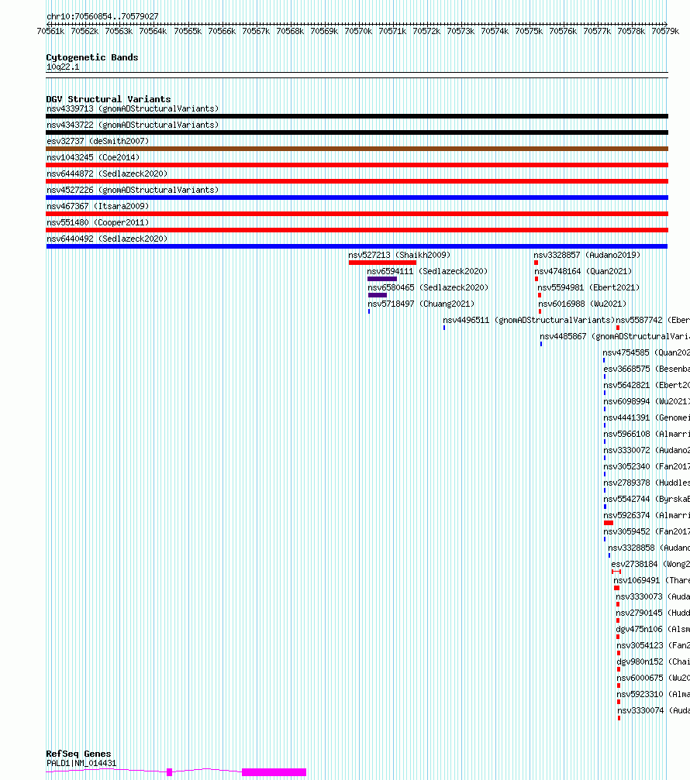Screen dimensions: 690x780
Task: Open nsv4485867 variant label
Action: [x=615, y=336]
